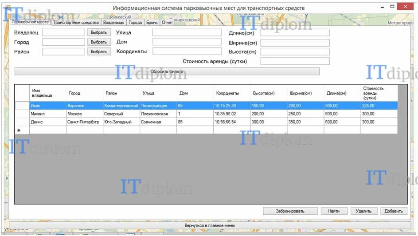Select the cell with owner Денис
Viewport: 418px width, 236px height.
click(x=48, y=122)
